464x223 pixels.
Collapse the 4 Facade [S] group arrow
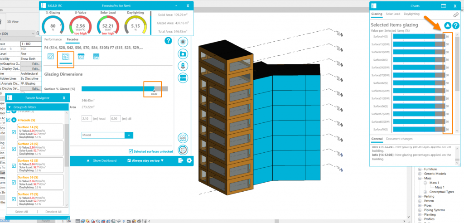coord(14,120)
